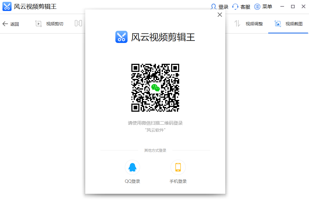Click the WeChat login QR code
The image size is (309, 202).
(x=155, y=88)
